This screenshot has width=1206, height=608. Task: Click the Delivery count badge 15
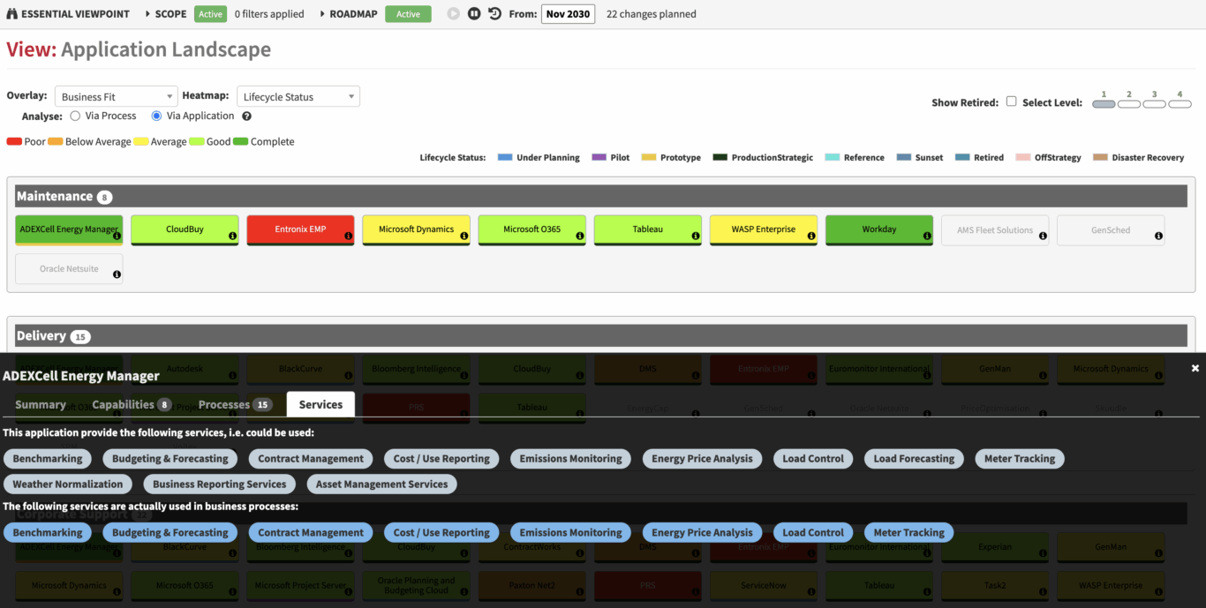tap(80, 336)
